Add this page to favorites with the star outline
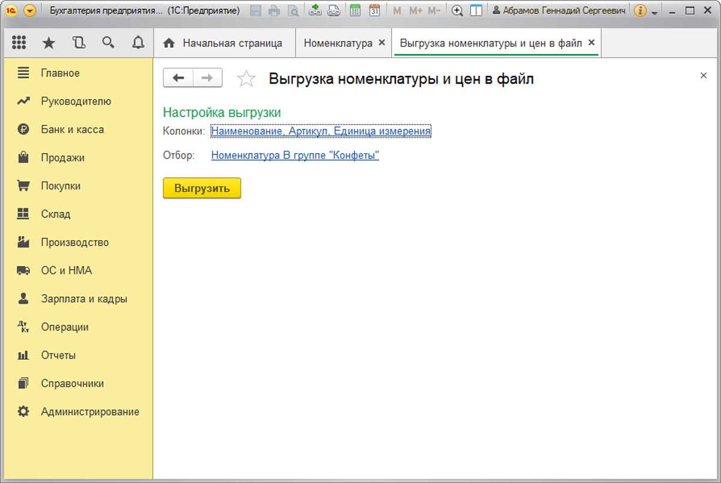Image resolution: width=721 pixels, height=483 pixels. [x=246, y=79]
